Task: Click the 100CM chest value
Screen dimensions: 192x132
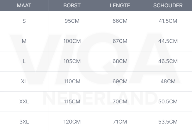Action: (x=72, y=41)
